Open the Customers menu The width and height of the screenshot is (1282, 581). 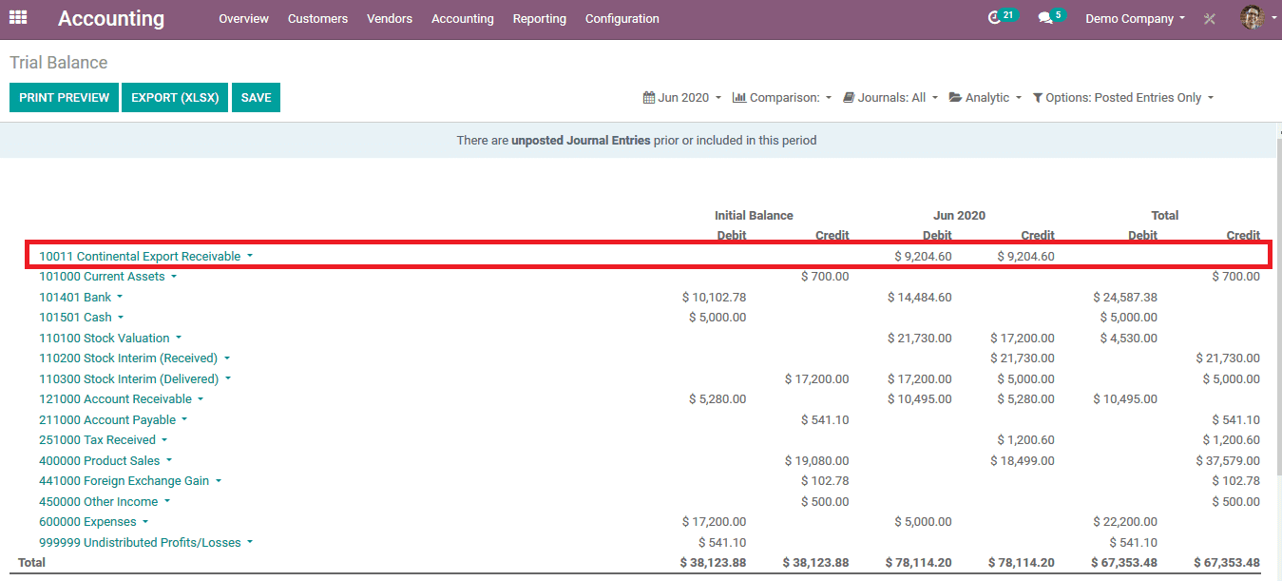coord(317,18)
